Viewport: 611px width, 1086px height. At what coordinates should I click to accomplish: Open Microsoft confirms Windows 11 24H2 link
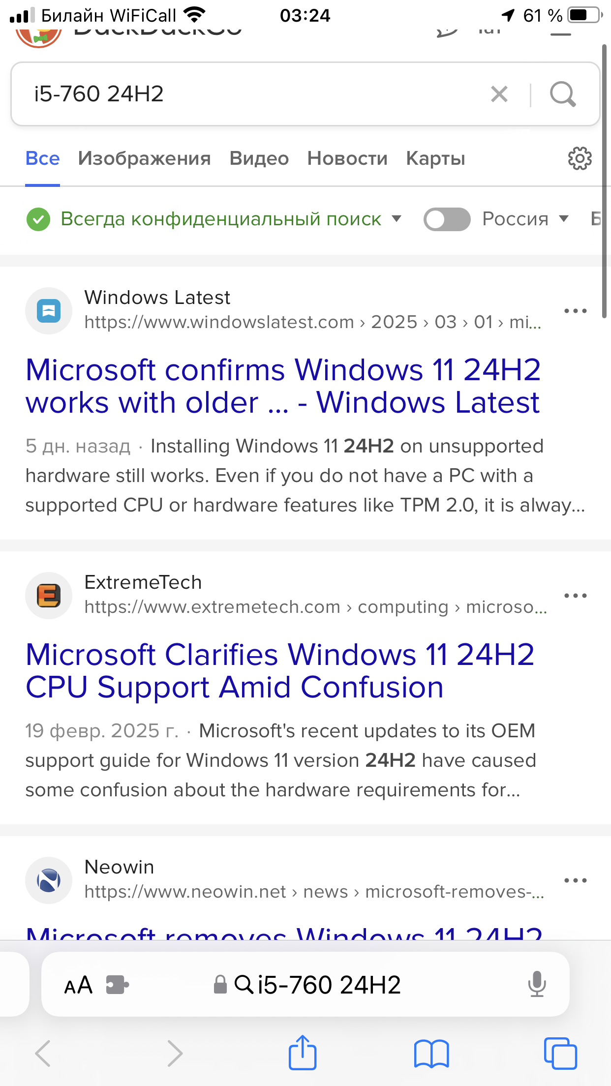click(x=283, y=386)
